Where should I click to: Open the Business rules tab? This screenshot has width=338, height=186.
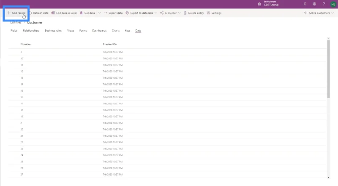click(53, 30)
